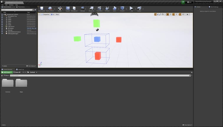
Task: Go forward in Content Browser history
Action: (25, 72)
